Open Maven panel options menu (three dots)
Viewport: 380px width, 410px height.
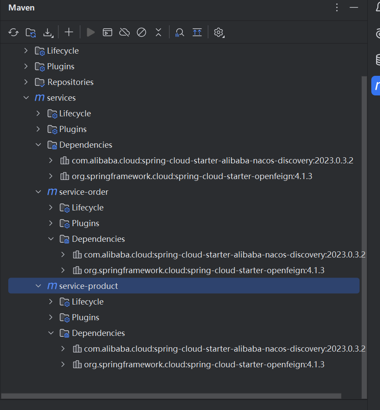click(337, 7)
